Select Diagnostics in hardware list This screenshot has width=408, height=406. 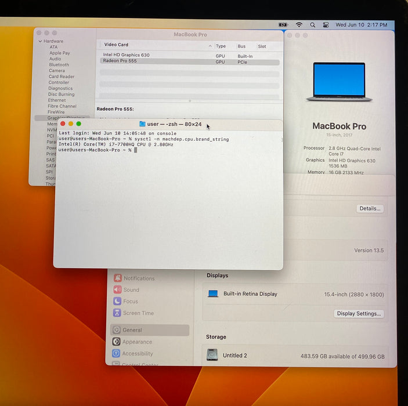[60, 88]
